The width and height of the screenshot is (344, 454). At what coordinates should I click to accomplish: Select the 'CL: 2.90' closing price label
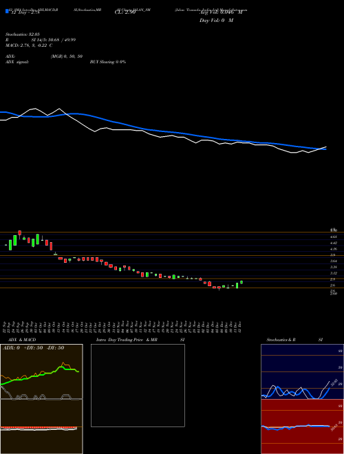(x=125, y=12)
